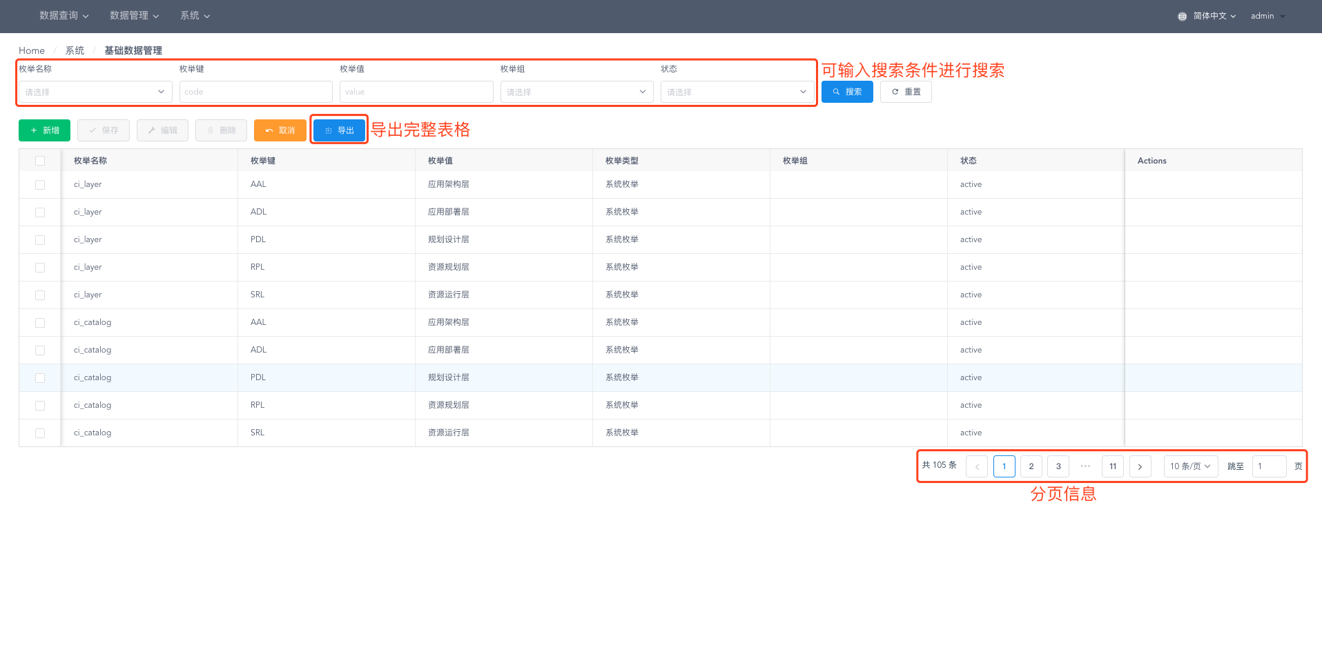
Task: Click the blue 导出 export button
Action: point(339,130)
